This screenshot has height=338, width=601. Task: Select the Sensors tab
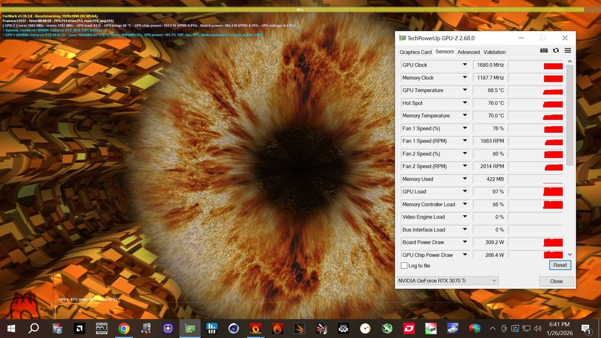click(x=445, y=52)
